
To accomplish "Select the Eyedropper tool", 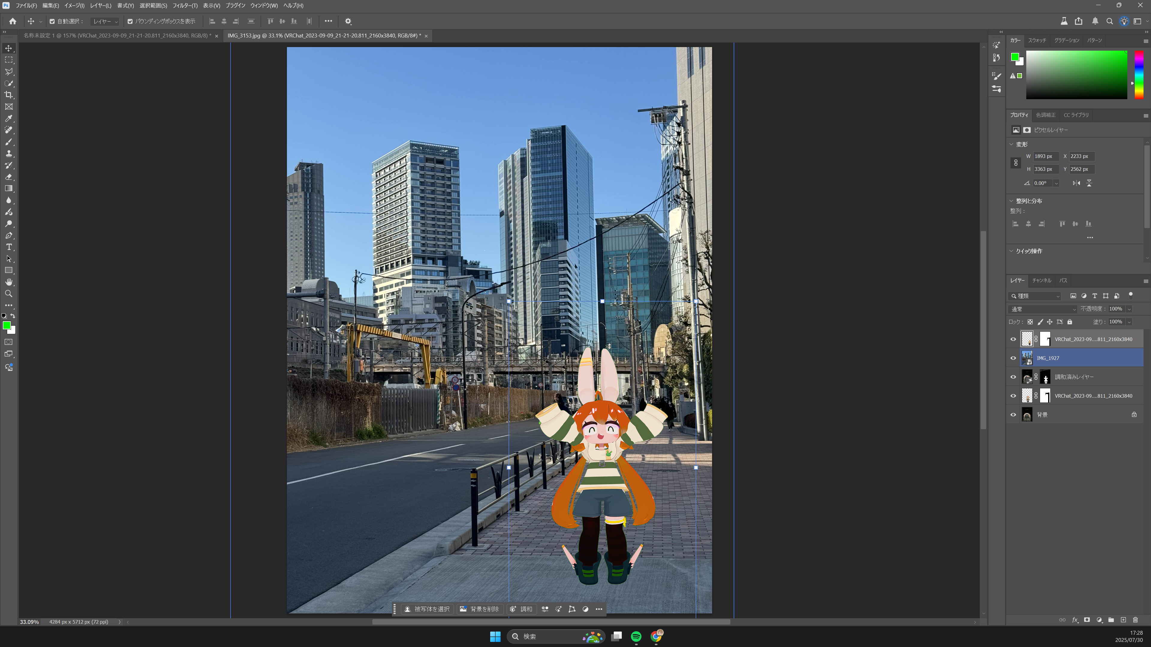I will [x=8, y=118].
